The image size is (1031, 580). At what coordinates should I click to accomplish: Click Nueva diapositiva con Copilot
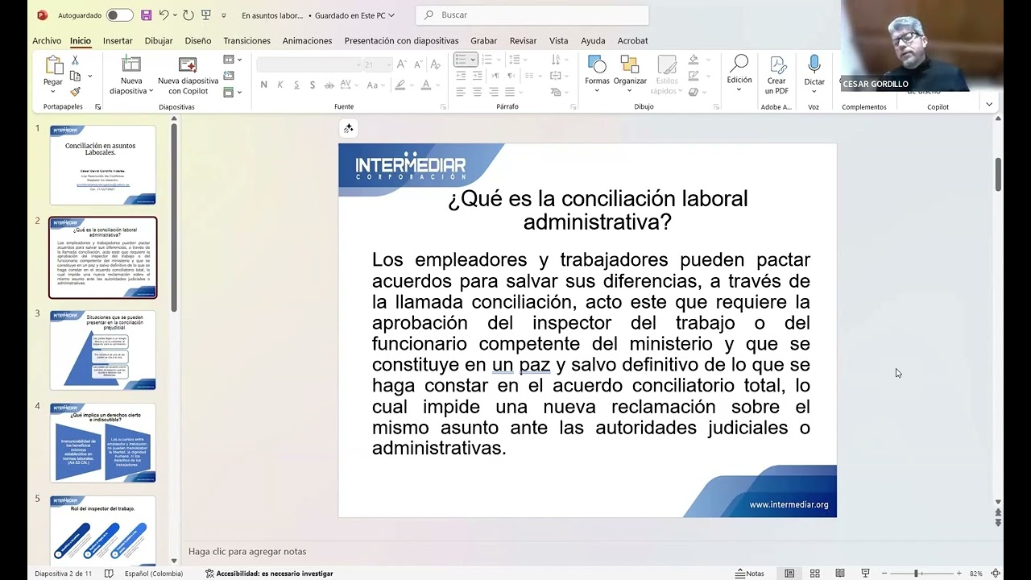pyautogui.click(x=188, y=75)
